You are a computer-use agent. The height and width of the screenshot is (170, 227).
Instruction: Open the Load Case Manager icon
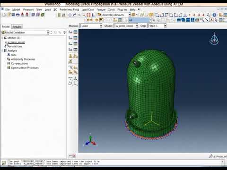tap(76, 50)
